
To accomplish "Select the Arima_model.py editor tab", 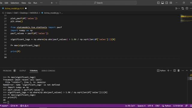I will click(14, 8).
